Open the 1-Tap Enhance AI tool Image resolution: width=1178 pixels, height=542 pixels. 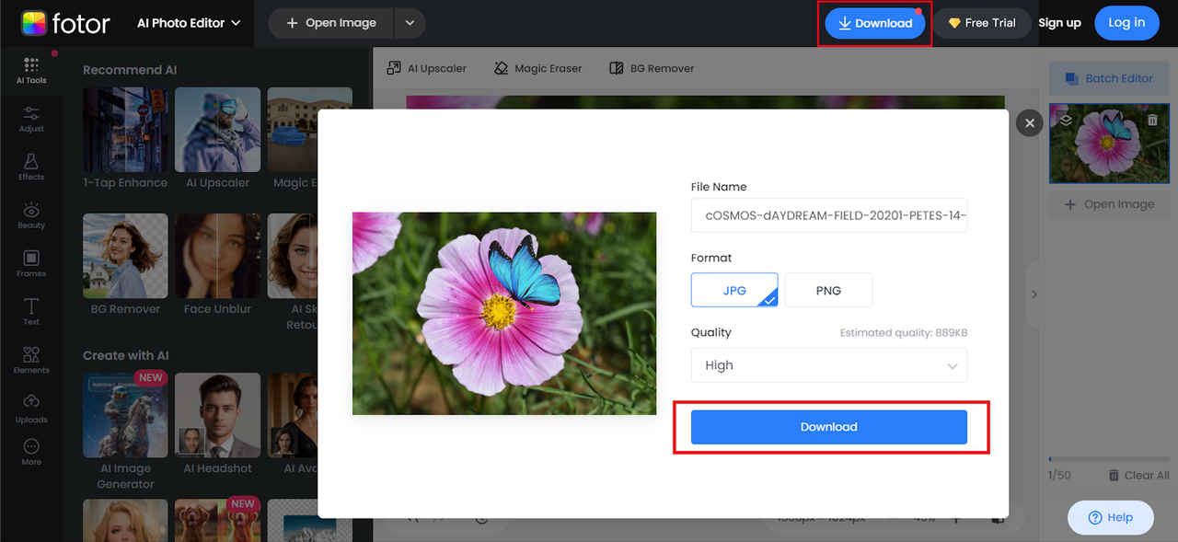pos(125,138)
